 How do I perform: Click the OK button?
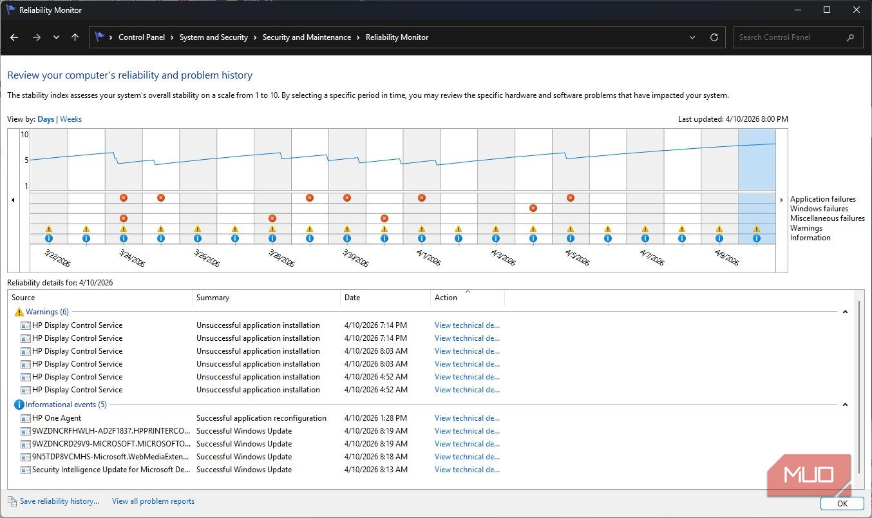(x=842, y=503)
